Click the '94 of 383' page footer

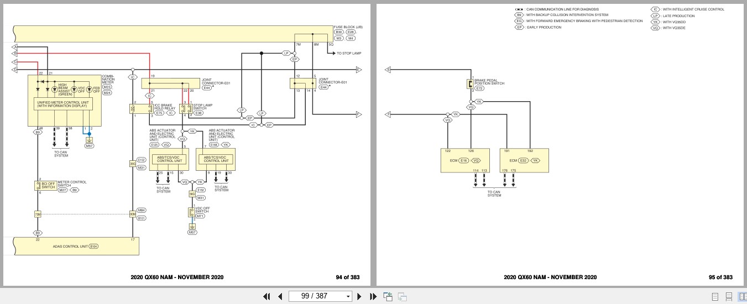(348, 277)
